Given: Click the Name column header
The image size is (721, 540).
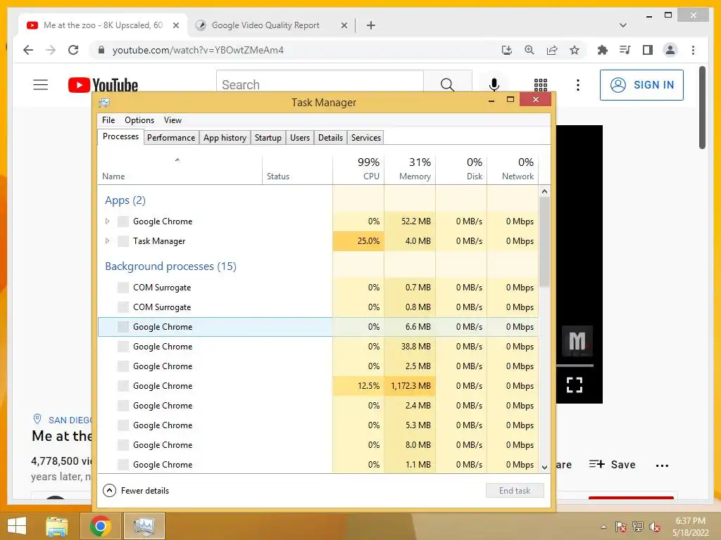Looking at the screenshot, I should tap(180, 169).
